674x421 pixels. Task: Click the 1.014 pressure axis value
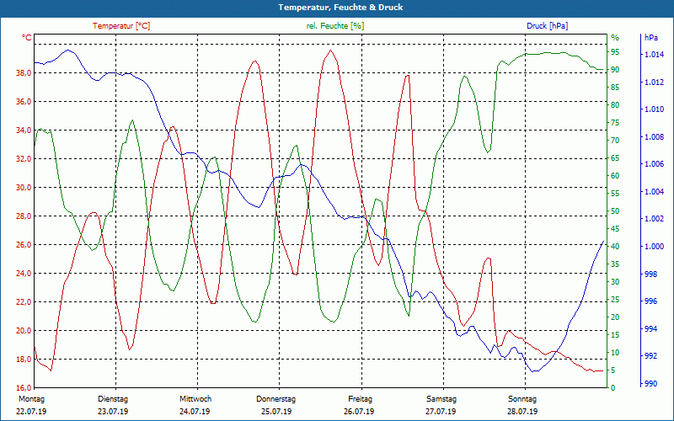pos(654,55)
